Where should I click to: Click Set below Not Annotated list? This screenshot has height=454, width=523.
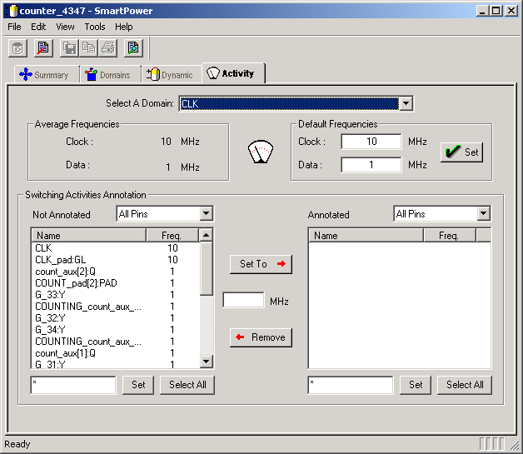(138, 385)
